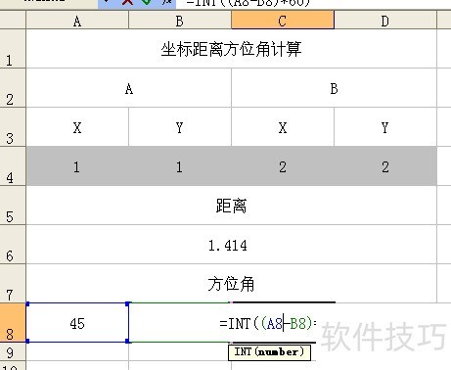
Task: Click the highlighted column C header
Action: [x=283, y=21]
